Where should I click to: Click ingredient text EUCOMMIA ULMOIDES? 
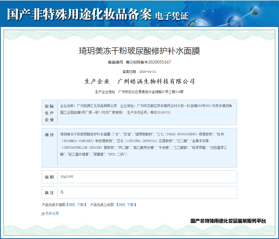(78, 141)
